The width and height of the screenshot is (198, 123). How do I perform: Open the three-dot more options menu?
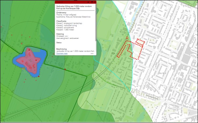coord(92,54)
